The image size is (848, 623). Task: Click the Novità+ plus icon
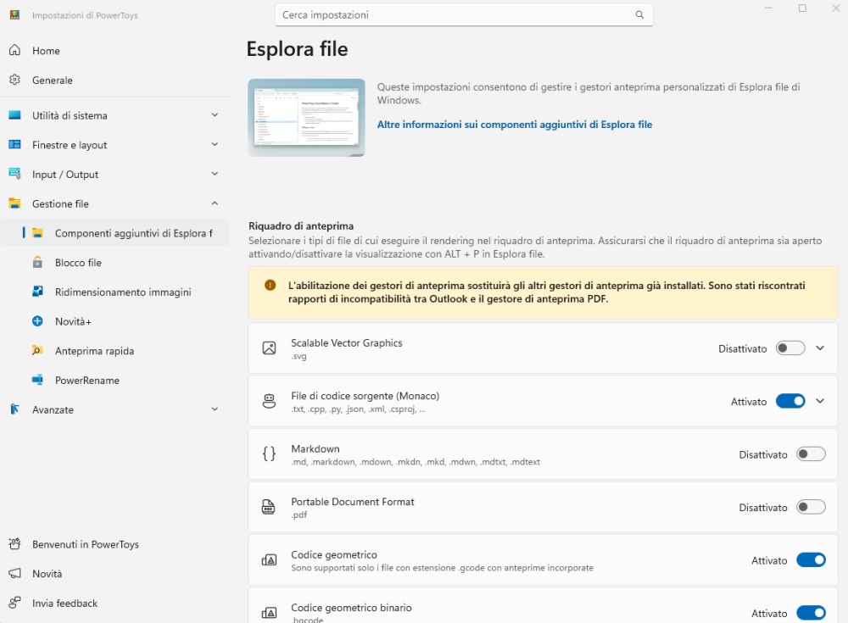click(x=37, y=321)
